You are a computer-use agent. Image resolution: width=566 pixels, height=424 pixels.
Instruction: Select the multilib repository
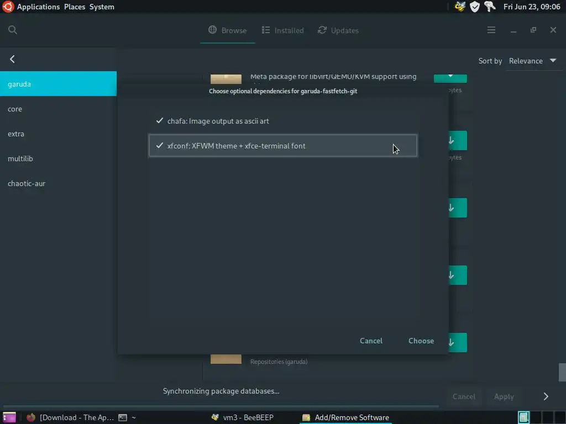point(58,158)
